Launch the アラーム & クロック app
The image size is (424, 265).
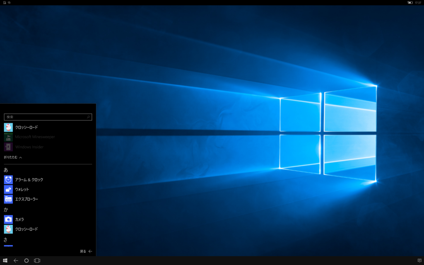click(x=48, y=180)
